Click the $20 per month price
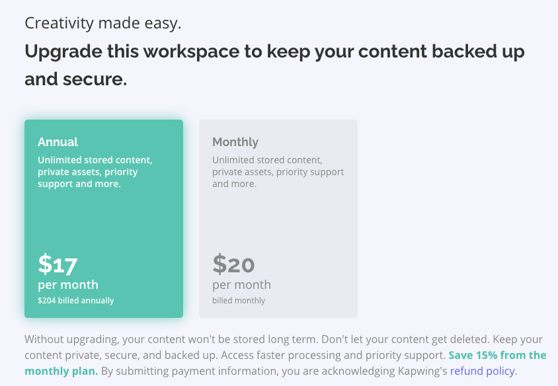Image resolution: width=558 pixels, height=386 pixels. click(x=233, y=264)
